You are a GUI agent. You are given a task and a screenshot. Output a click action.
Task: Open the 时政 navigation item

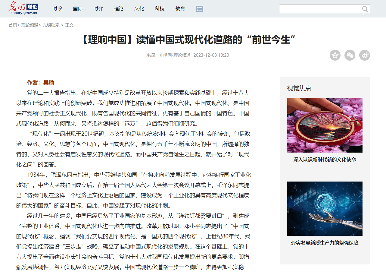pos(57,9)
